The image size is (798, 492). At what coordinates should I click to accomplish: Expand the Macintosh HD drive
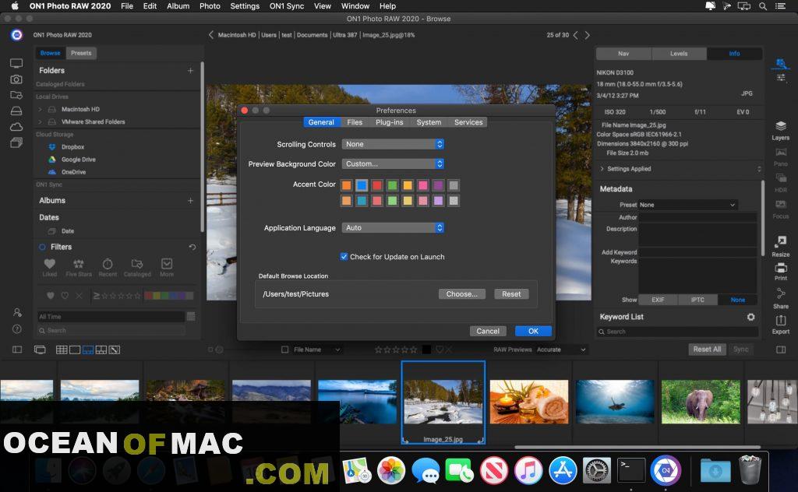point(41,109)
